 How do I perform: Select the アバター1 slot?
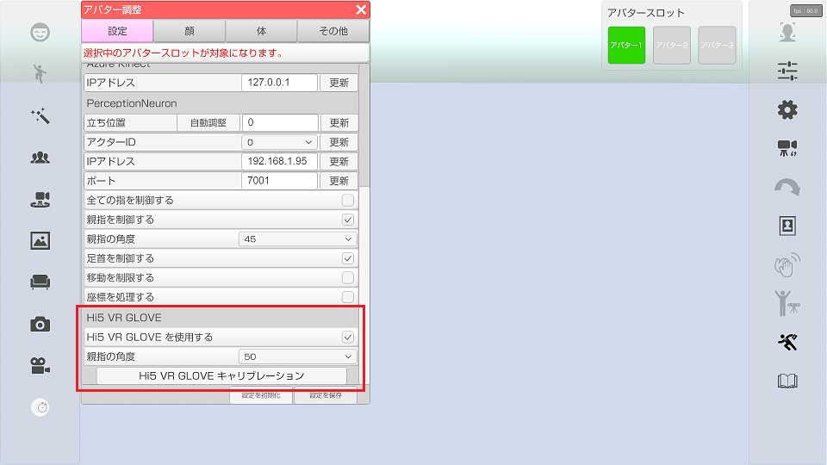[x=626, y=46]
